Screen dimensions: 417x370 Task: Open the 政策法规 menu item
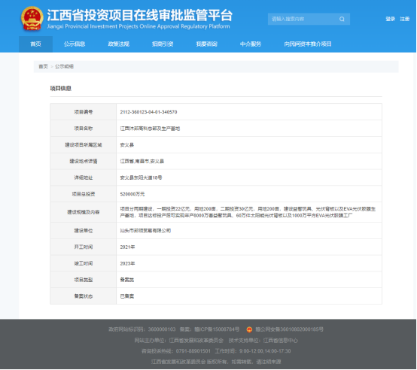click(x=119, y=44)
